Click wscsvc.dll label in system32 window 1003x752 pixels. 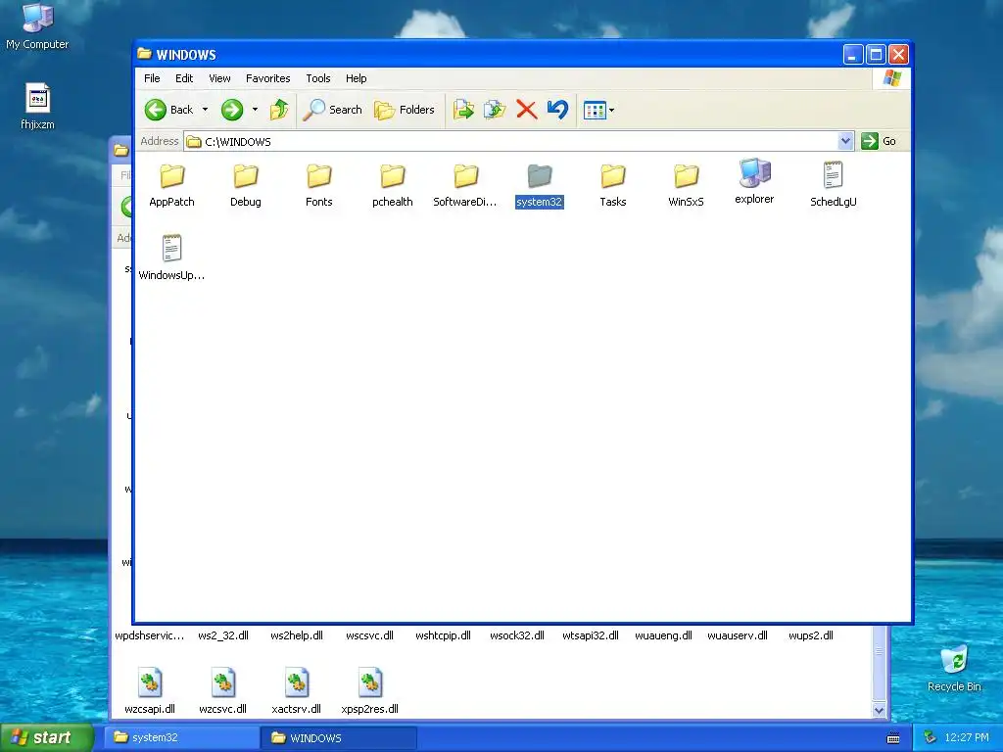(x=369, y=635)
